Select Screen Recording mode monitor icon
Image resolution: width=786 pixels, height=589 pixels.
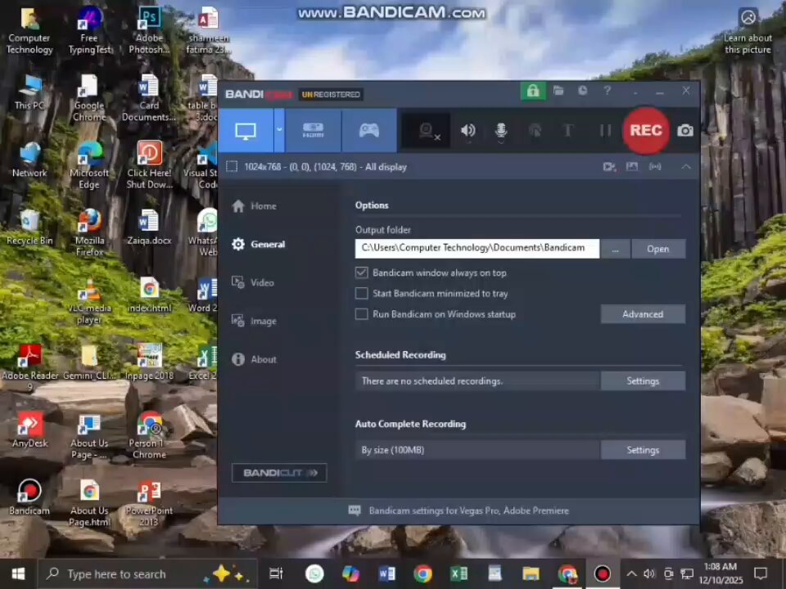[246, 131]
